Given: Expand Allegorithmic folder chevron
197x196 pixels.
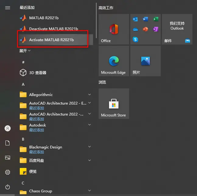Looking at the screenshot, I should pyautogui.click(x=90, y=94).
